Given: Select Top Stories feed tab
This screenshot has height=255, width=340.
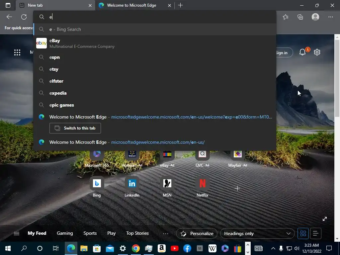Looking at the screenshot, I should (137, 233).
